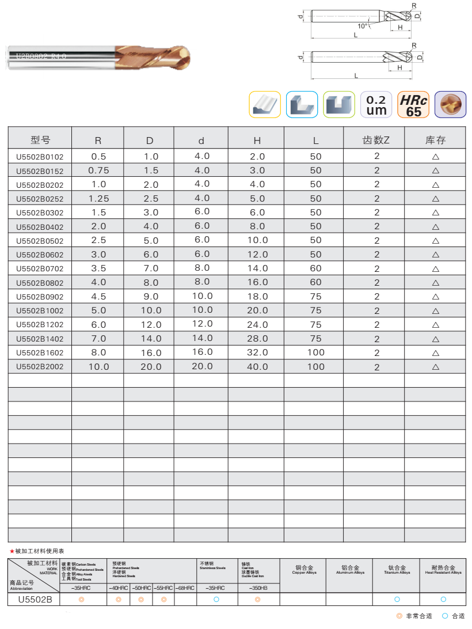
Task: Click the U5502B abbreviation cell
Action: point(35,600)
